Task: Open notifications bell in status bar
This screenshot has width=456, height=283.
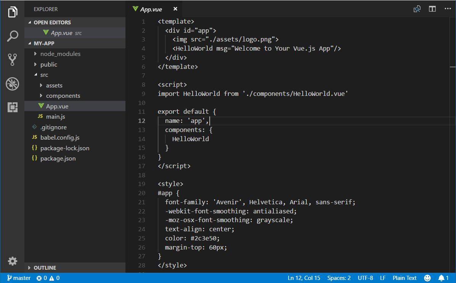Action: coord(441,278)
